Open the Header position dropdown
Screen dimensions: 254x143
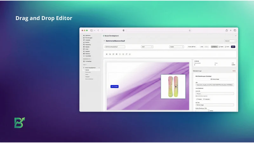pyautogui.click(x=177, y=47)
